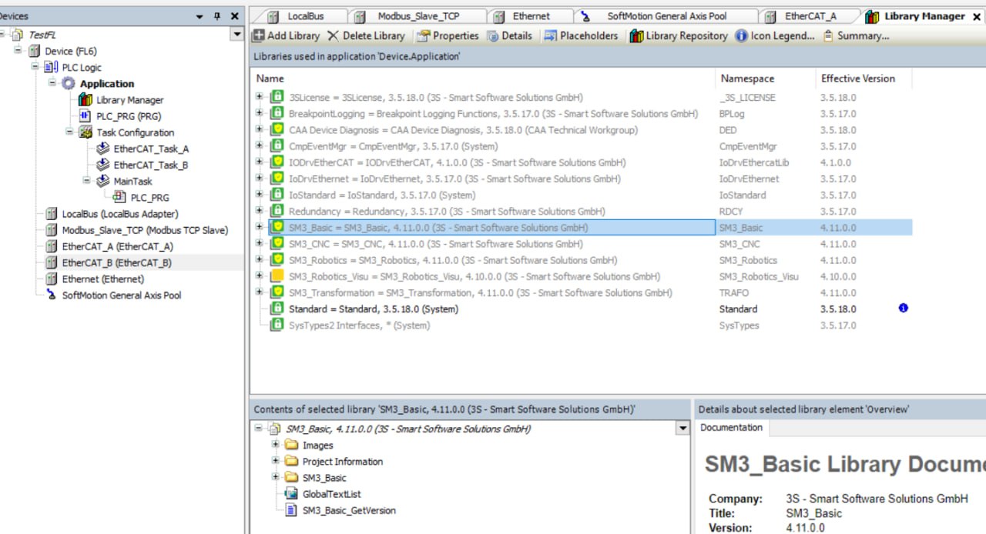Click the PLC_PRG (PRG) program icon

[86, 116]
